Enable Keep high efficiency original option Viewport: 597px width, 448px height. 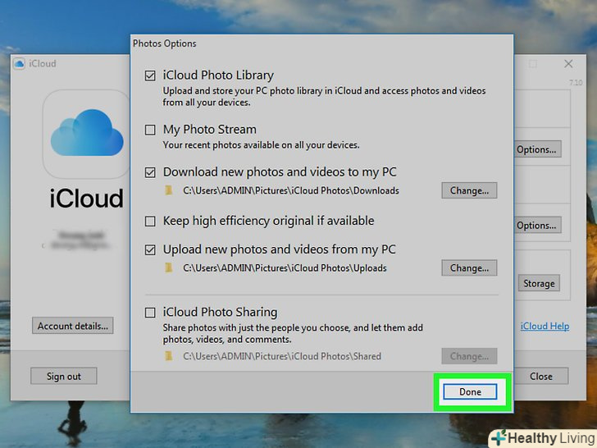point(150,222)
